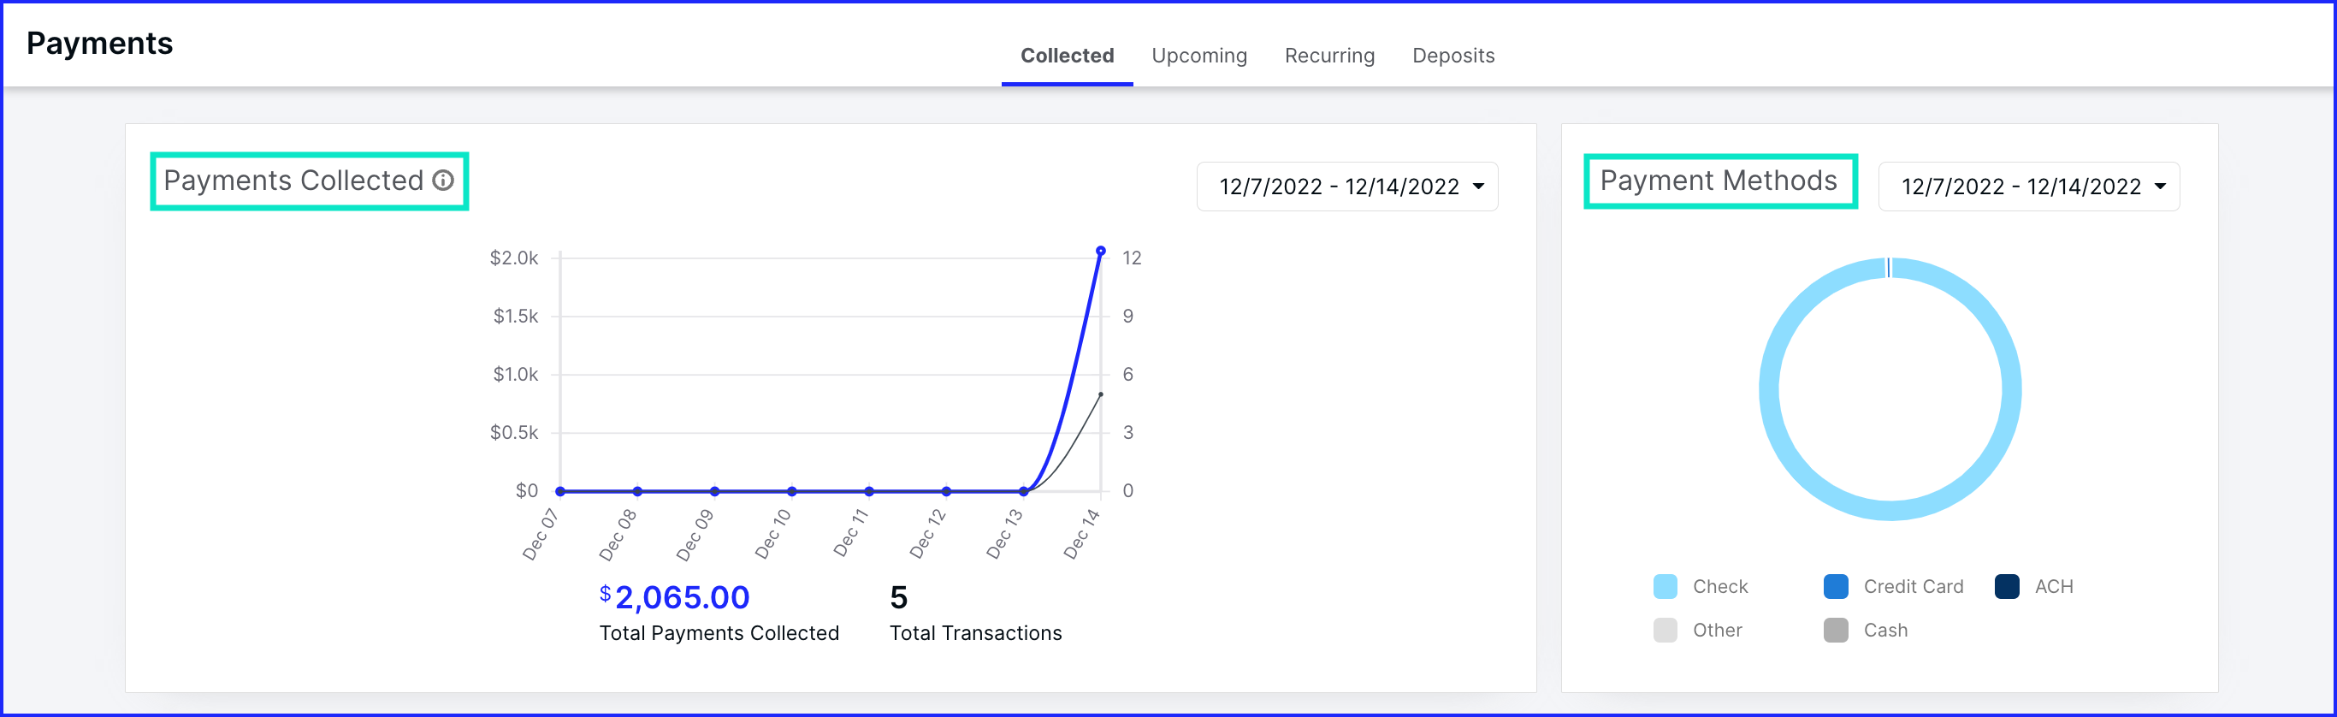Click the Total Transactions count label
Viewport: 2337px width, 717px height.
[975, 633]
